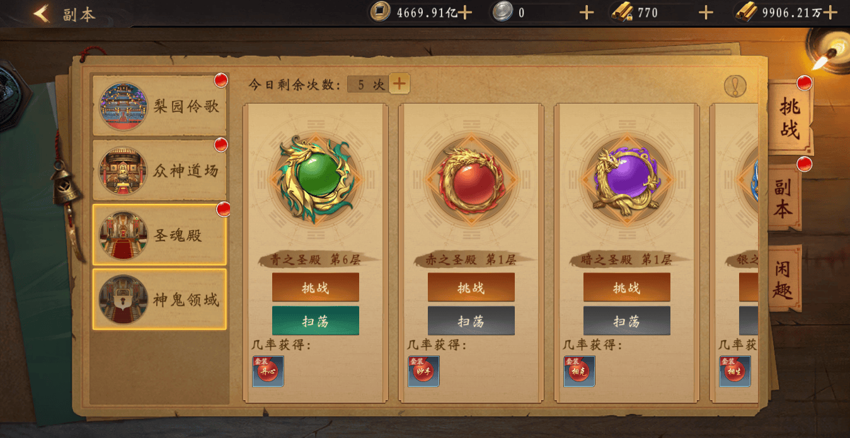Screen dimensions: 850x438
Task: Switch to the 挑战 side tab
Action: tap(790, 118)
